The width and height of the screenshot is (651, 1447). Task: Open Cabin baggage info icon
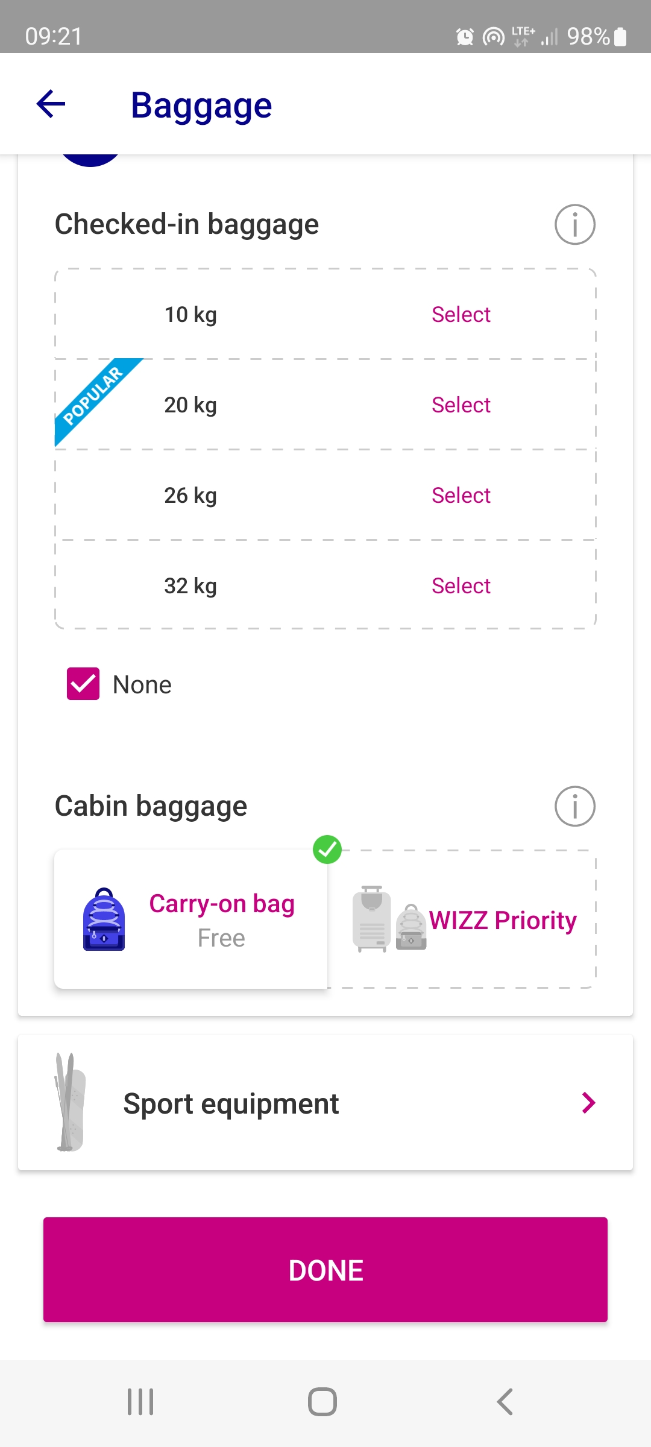tap(574, 806)
